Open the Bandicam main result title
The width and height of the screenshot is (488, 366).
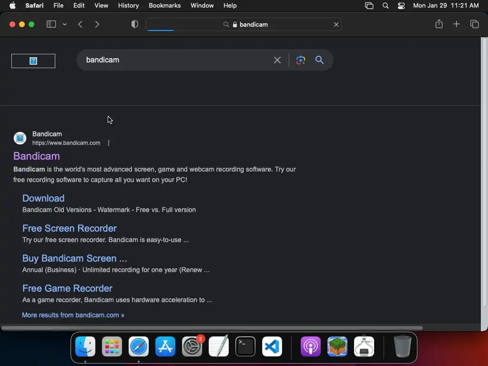pos(36,156)
